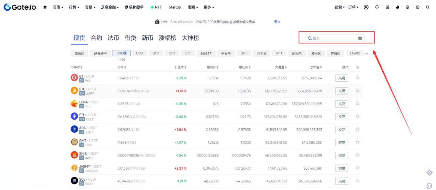436x190 pixels.
Task: Open the 行情 dropdown menu
Action: coord(74,7)
